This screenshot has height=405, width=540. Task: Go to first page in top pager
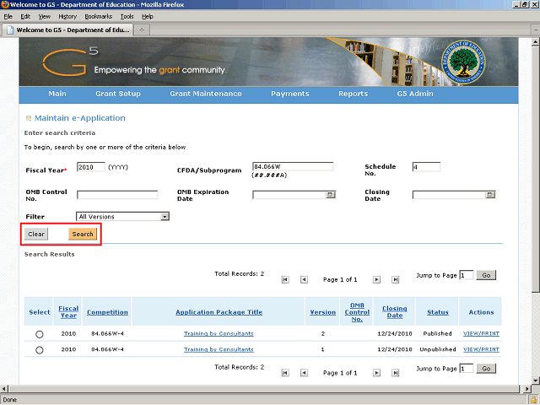tap(285, 279)
